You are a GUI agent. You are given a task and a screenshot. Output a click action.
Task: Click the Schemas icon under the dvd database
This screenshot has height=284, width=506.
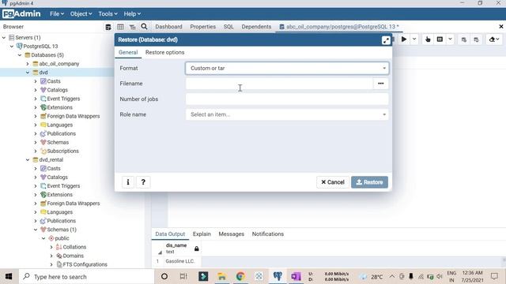point(43,142)
